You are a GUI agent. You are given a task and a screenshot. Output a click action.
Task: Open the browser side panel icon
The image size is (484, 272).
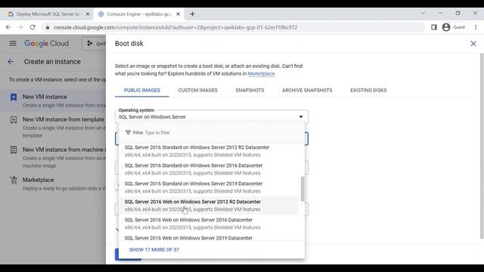tap(433, 27)
